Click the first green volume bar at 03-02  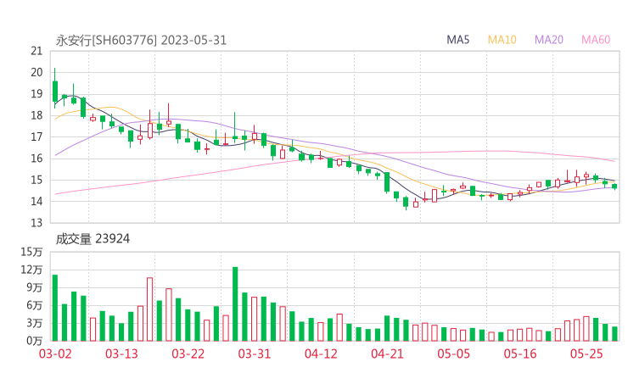(55, 308)
